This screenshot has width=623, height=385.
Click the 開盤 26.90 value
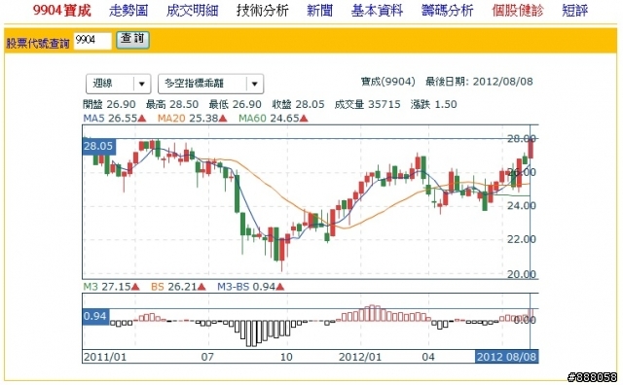point(109,104)
